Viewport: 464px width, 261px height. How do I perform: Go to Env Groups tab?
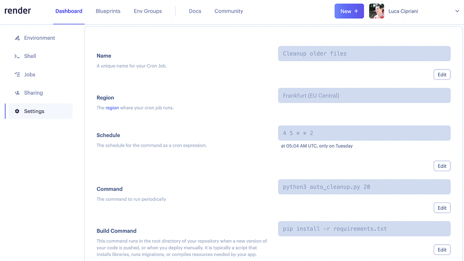(x=148, y=11)
